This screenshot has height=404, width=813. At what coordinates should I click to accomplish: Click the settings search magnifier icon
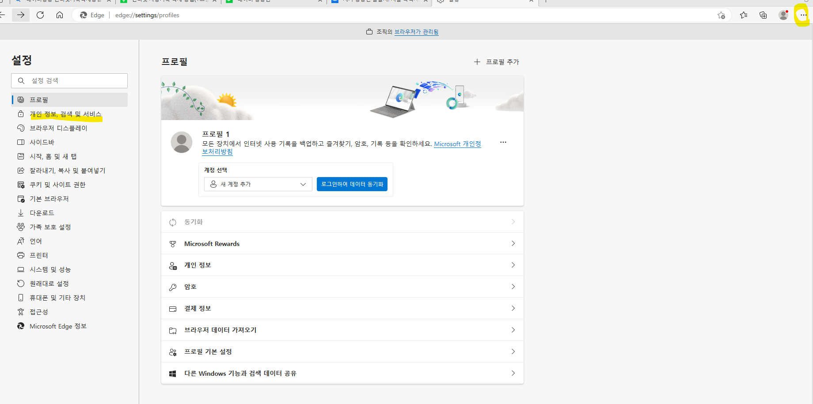pyautogui.click(x=21, y=81)
